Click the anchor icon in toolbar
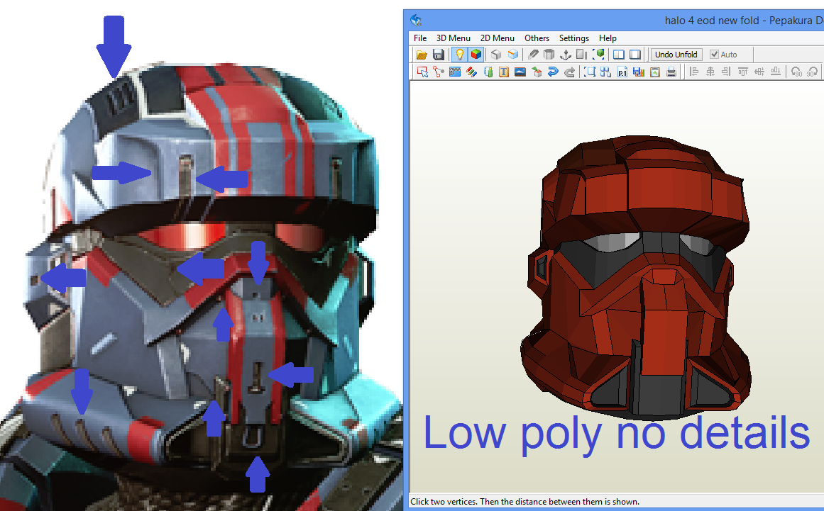The image size is (824, 511). (x=566, y=54)
